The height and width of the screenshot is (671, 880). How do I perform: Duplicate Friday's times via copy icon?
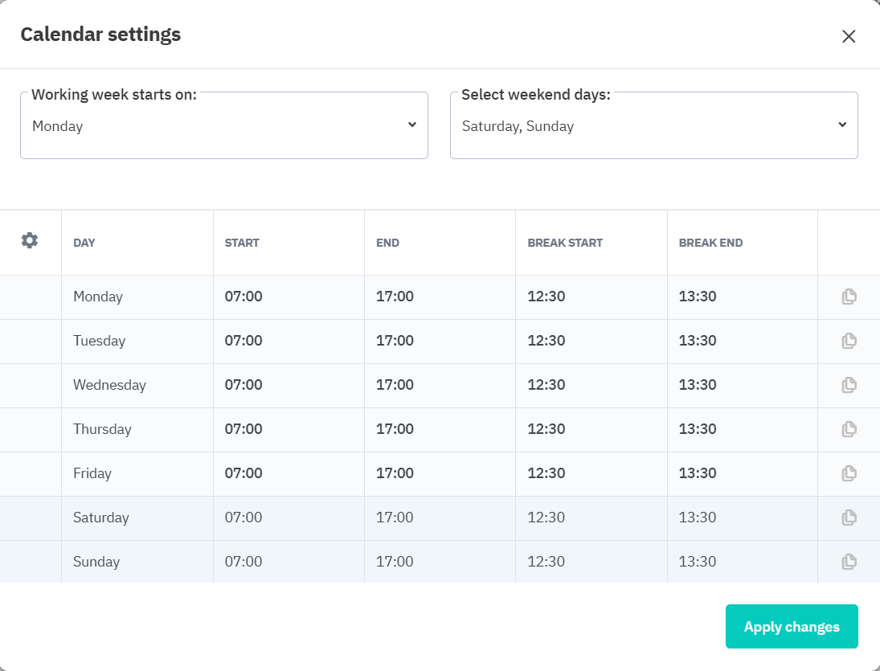point(849,473)
